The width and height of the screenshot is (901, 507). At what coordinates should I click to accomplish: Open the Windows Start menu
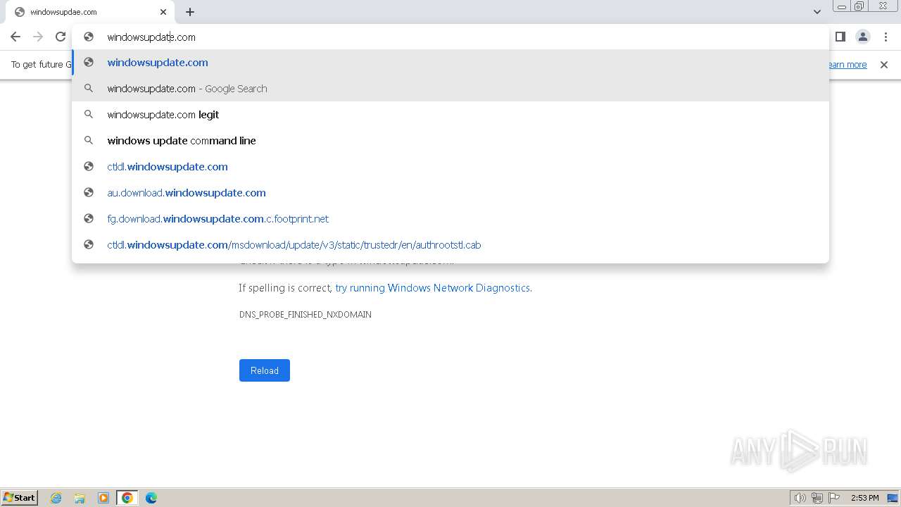[x=20, y=498]
